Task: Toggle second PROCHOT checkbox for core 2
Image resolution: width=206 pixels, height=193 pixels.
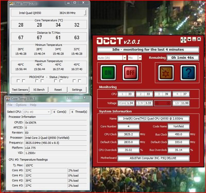Action: click(x=42, y=81)
